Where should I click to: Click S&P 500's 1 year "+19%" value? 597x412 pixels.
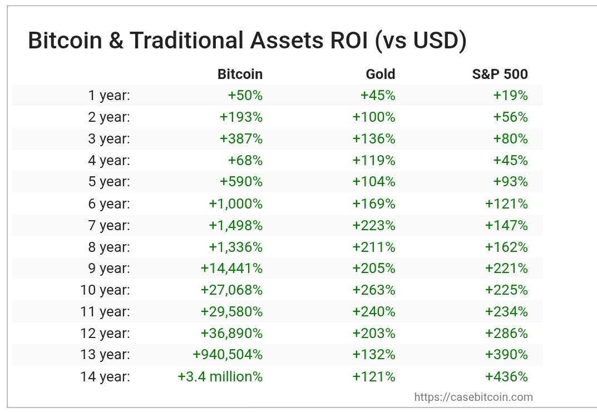click(510, 96)
